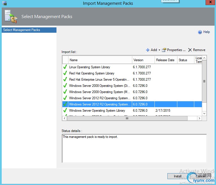Click green checkmark of Linux Operating System Library
Image resolution: width=216 pixels, height=185 pixels.
[x=65, y=67]
